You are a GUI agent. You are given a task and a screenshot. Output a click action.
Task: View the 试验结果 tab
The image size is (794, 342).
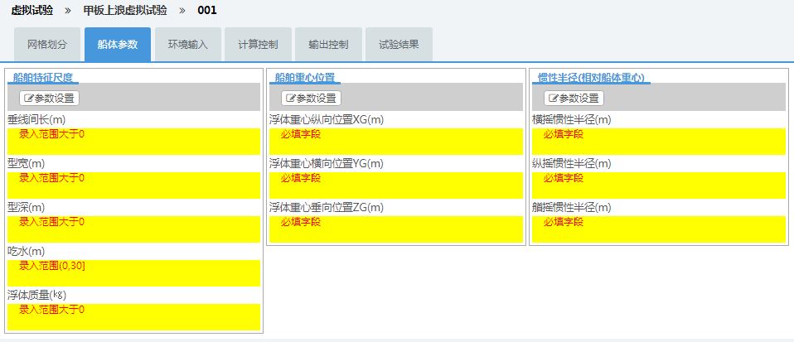(399, 45)
